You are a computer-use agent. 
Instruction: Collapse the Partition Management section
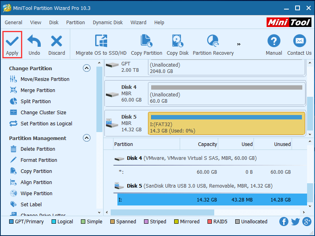pyautogui.click(x=86, y=138)
